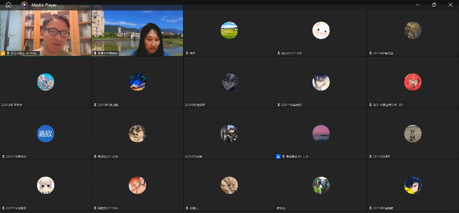Click the Home icon in title bar

(x=9, y=5)
